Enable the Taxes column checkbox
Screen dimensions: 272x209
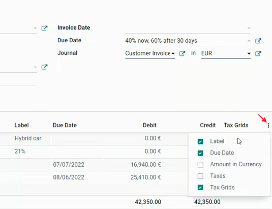[200, 176]
